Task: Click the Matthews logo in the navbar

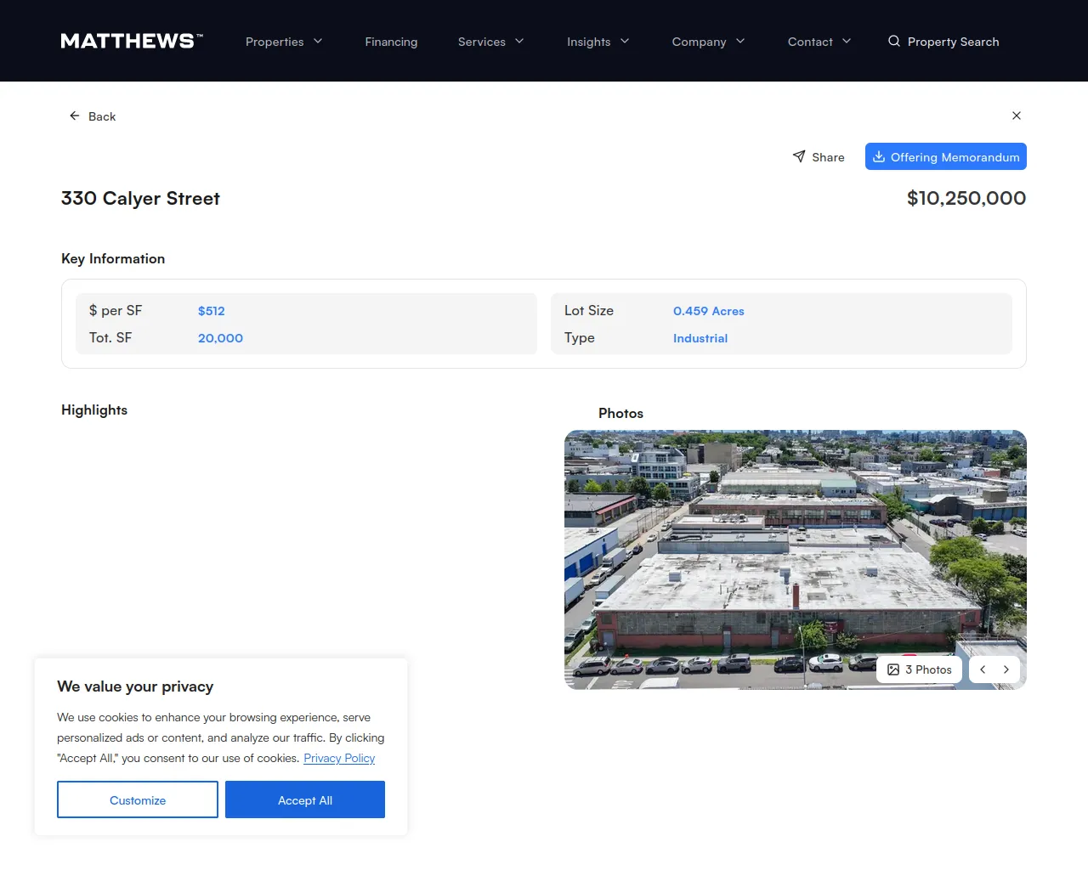Action: pyautogui.click(x=131, y=40)
